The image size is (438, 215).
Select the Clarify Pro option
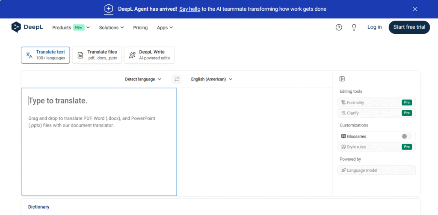[376, 113]
